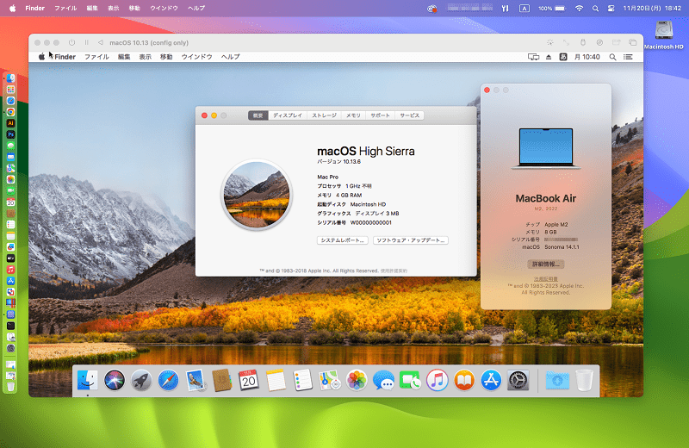The height and width of the screenshot is (448, 689).
Task: Open Illustrator from the host side dock
Action: (10, 123)
